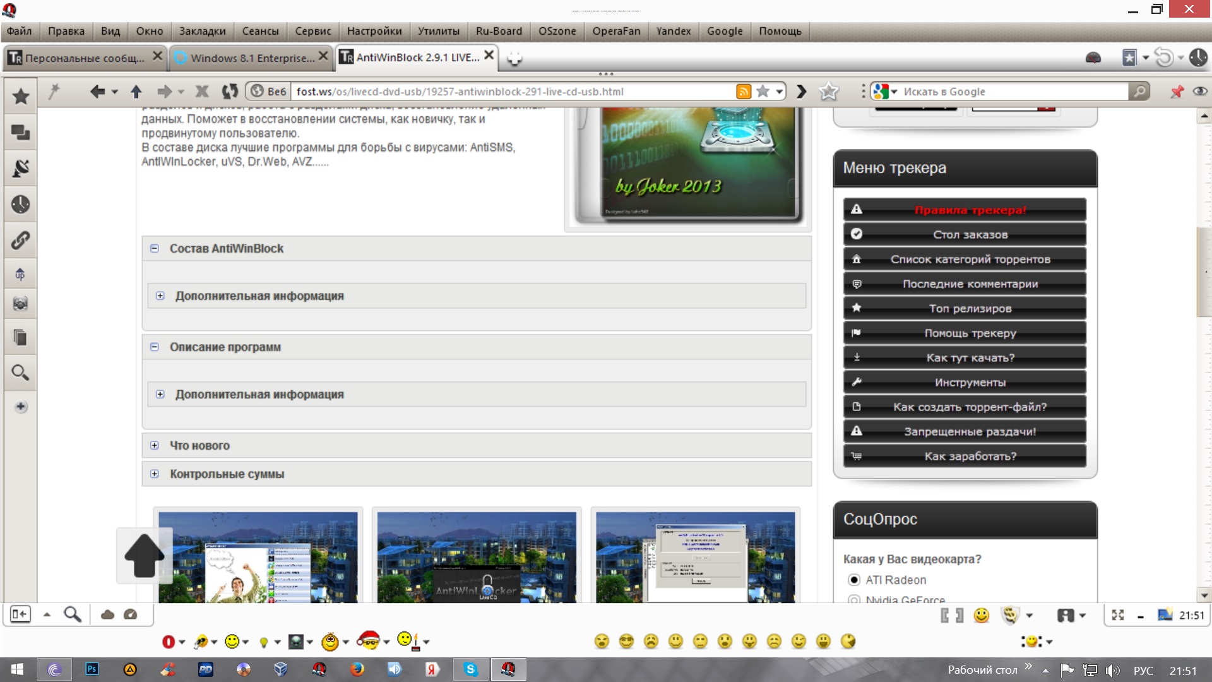
Task: Open the Bookmarks star panel in sidebar
Action: click(20, 96)
